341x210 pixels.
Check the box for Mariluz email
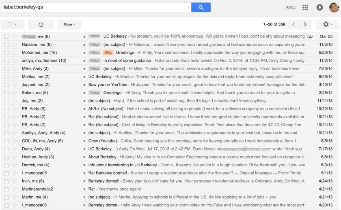coord(6,76)
